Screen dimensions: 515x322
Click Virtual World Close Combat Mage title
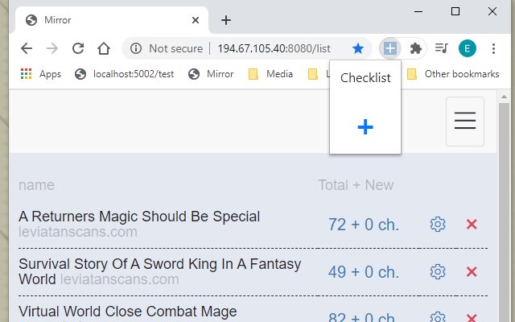coord(127,312)
